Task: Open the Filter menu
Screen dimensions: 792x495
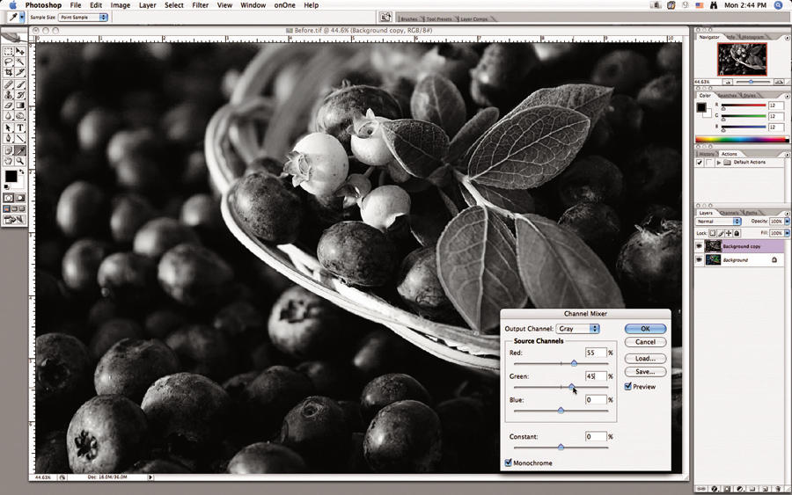Action: coord(200,5)
